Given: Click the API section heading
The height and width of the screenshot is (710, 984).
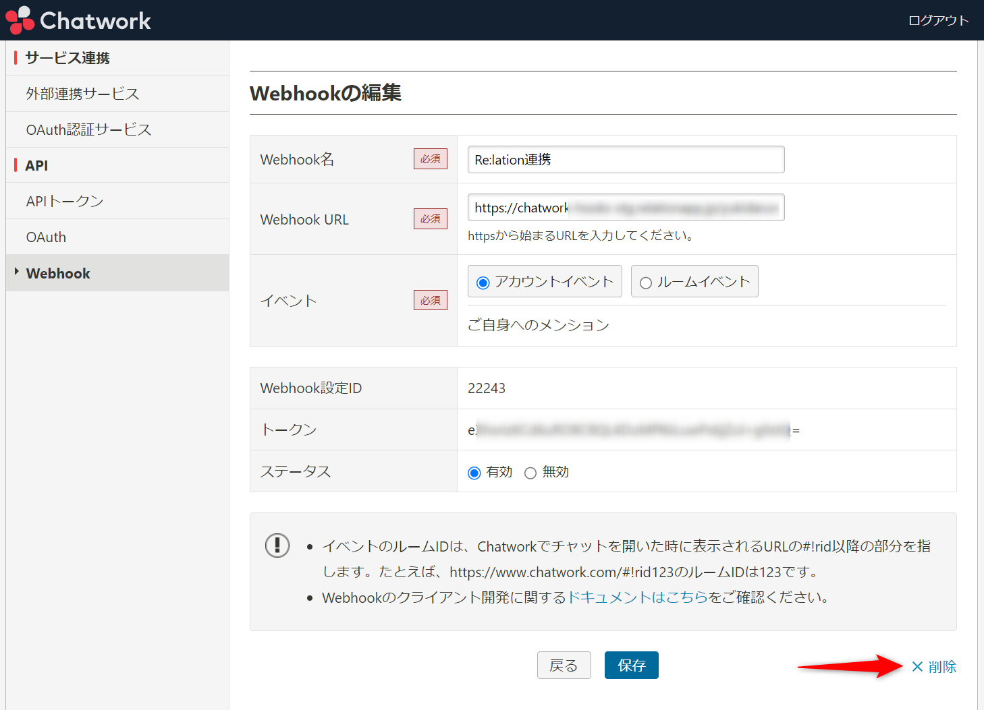Looking at the screenshot, I should pyautogui.click(x=36, y=165).
